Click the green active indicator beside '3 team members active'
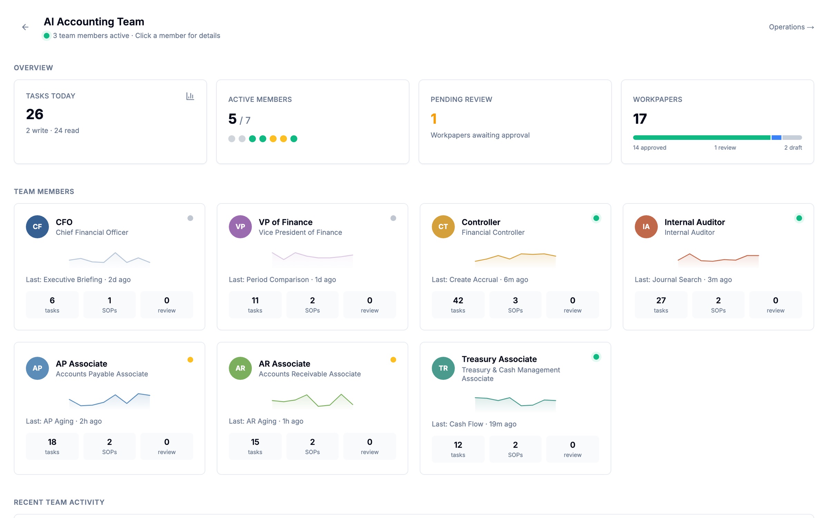This screenshot has width=828, height=518. pos(46,36)
